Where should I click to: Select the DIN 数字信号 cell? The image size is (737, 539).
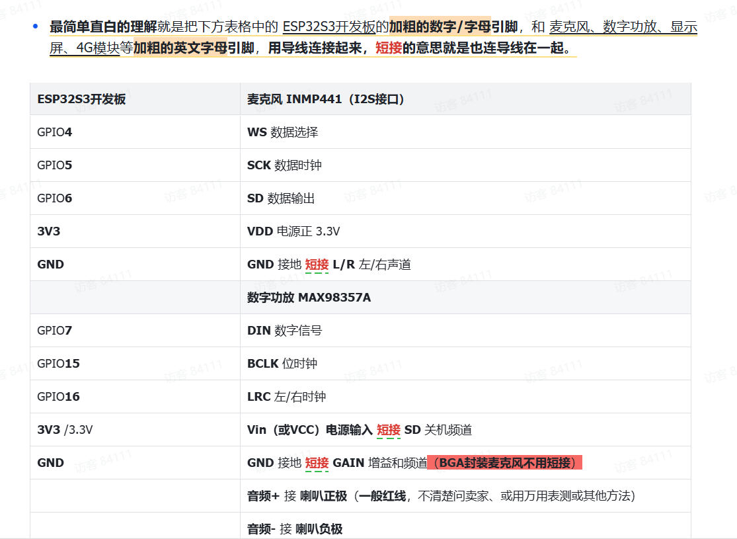465,331
